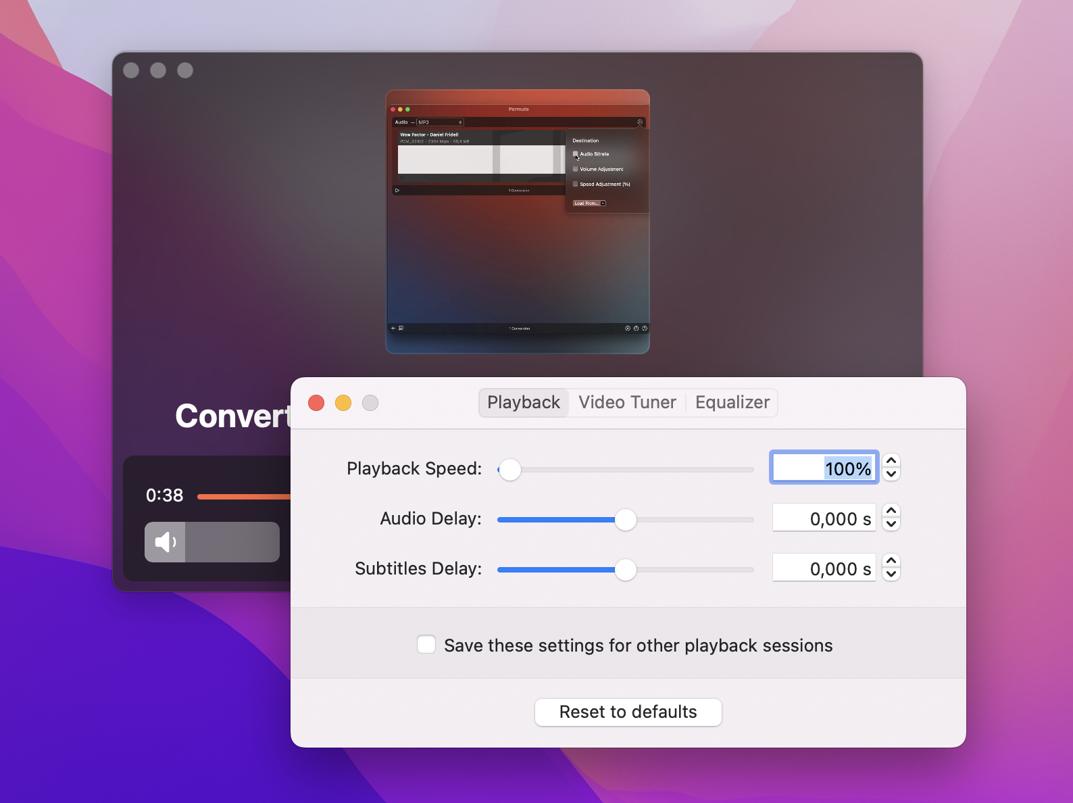The width and height of the screenshot is (1073, 803).
Task: Decrease Playback Speed with the down stepper arrow
Action: (x=891, y=474)
